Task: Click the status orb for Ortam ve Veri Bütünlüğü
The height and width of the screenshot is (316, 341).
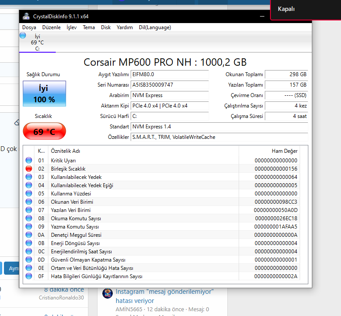Action: point(29,268)
